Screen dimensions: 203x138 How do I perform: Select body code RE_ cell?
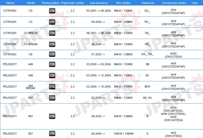coord(148,44)
